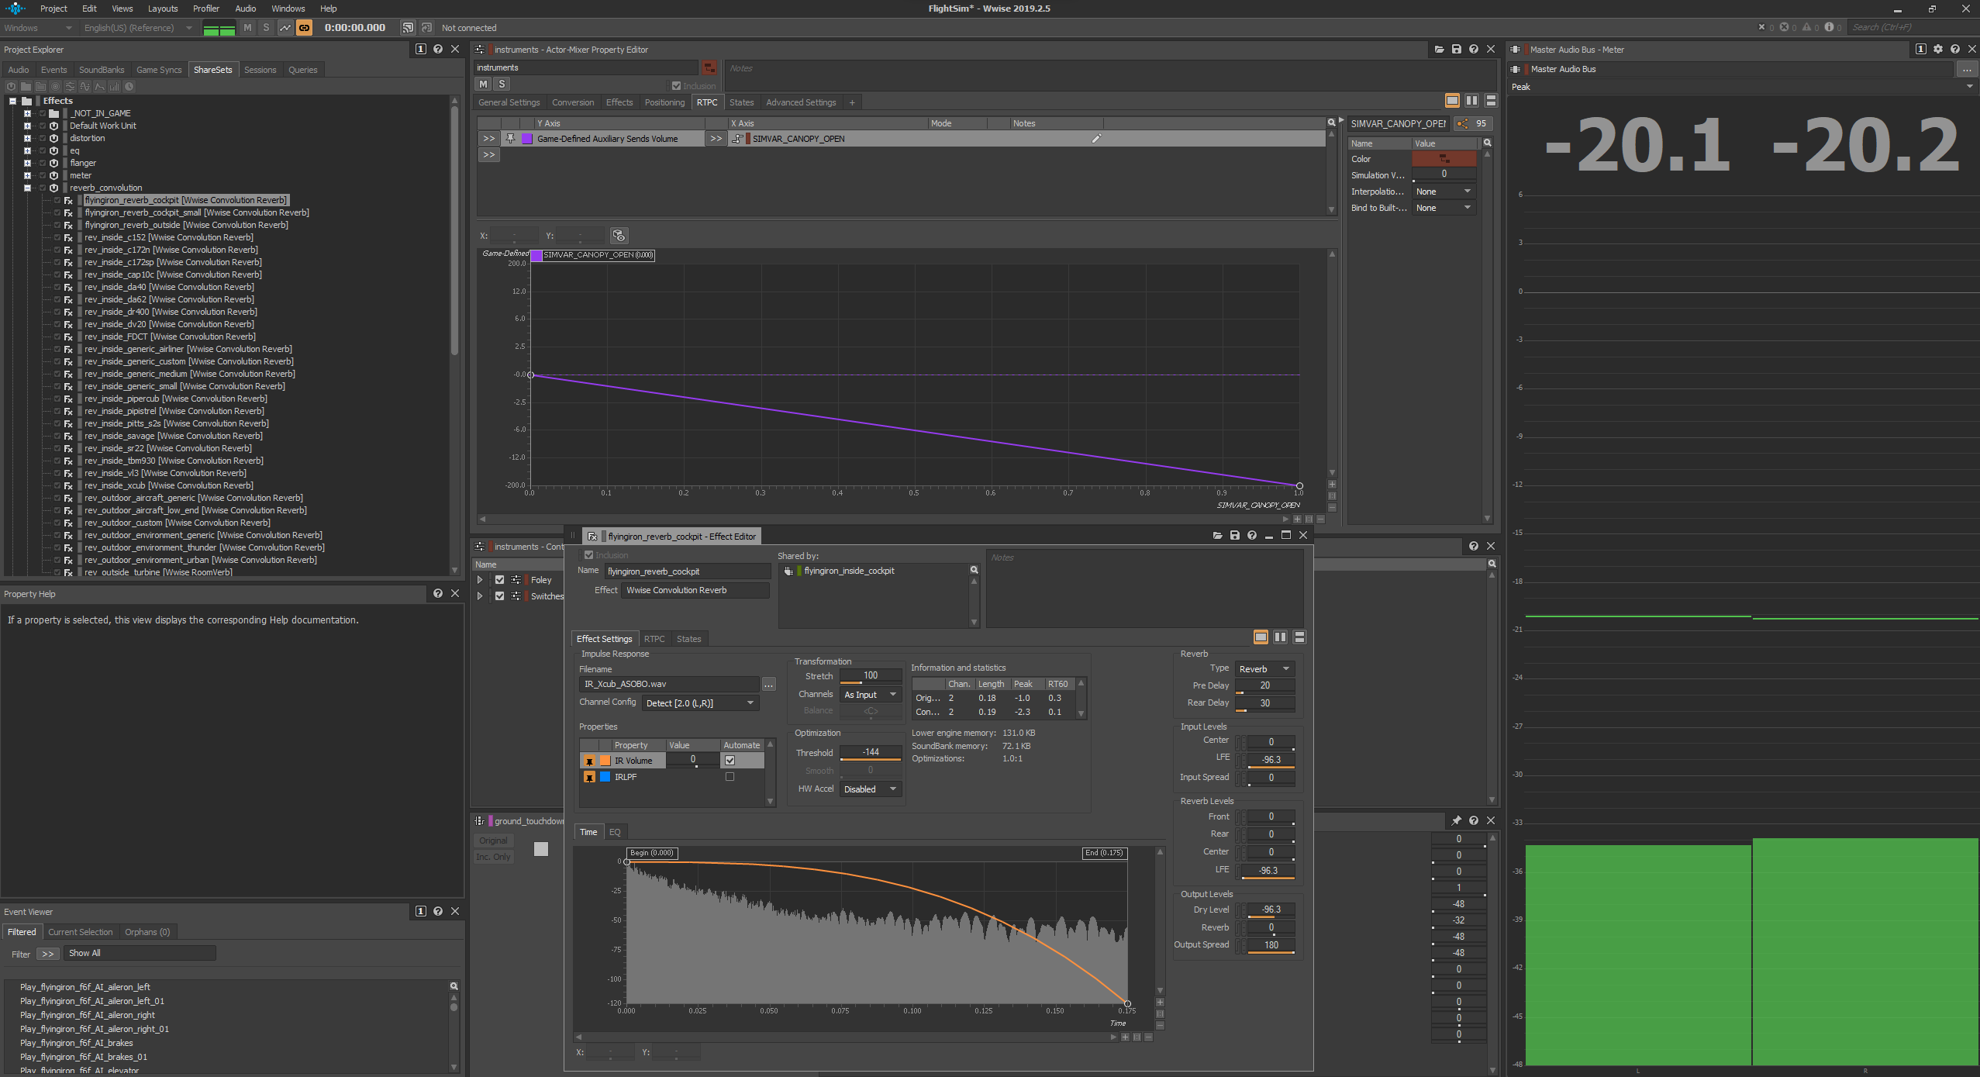Click the Stretch slider showing 100

point(871,676)
